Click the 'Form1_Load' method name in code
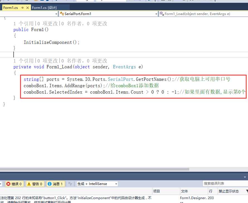This screenshot has height=203, width=248. (59, 67)
